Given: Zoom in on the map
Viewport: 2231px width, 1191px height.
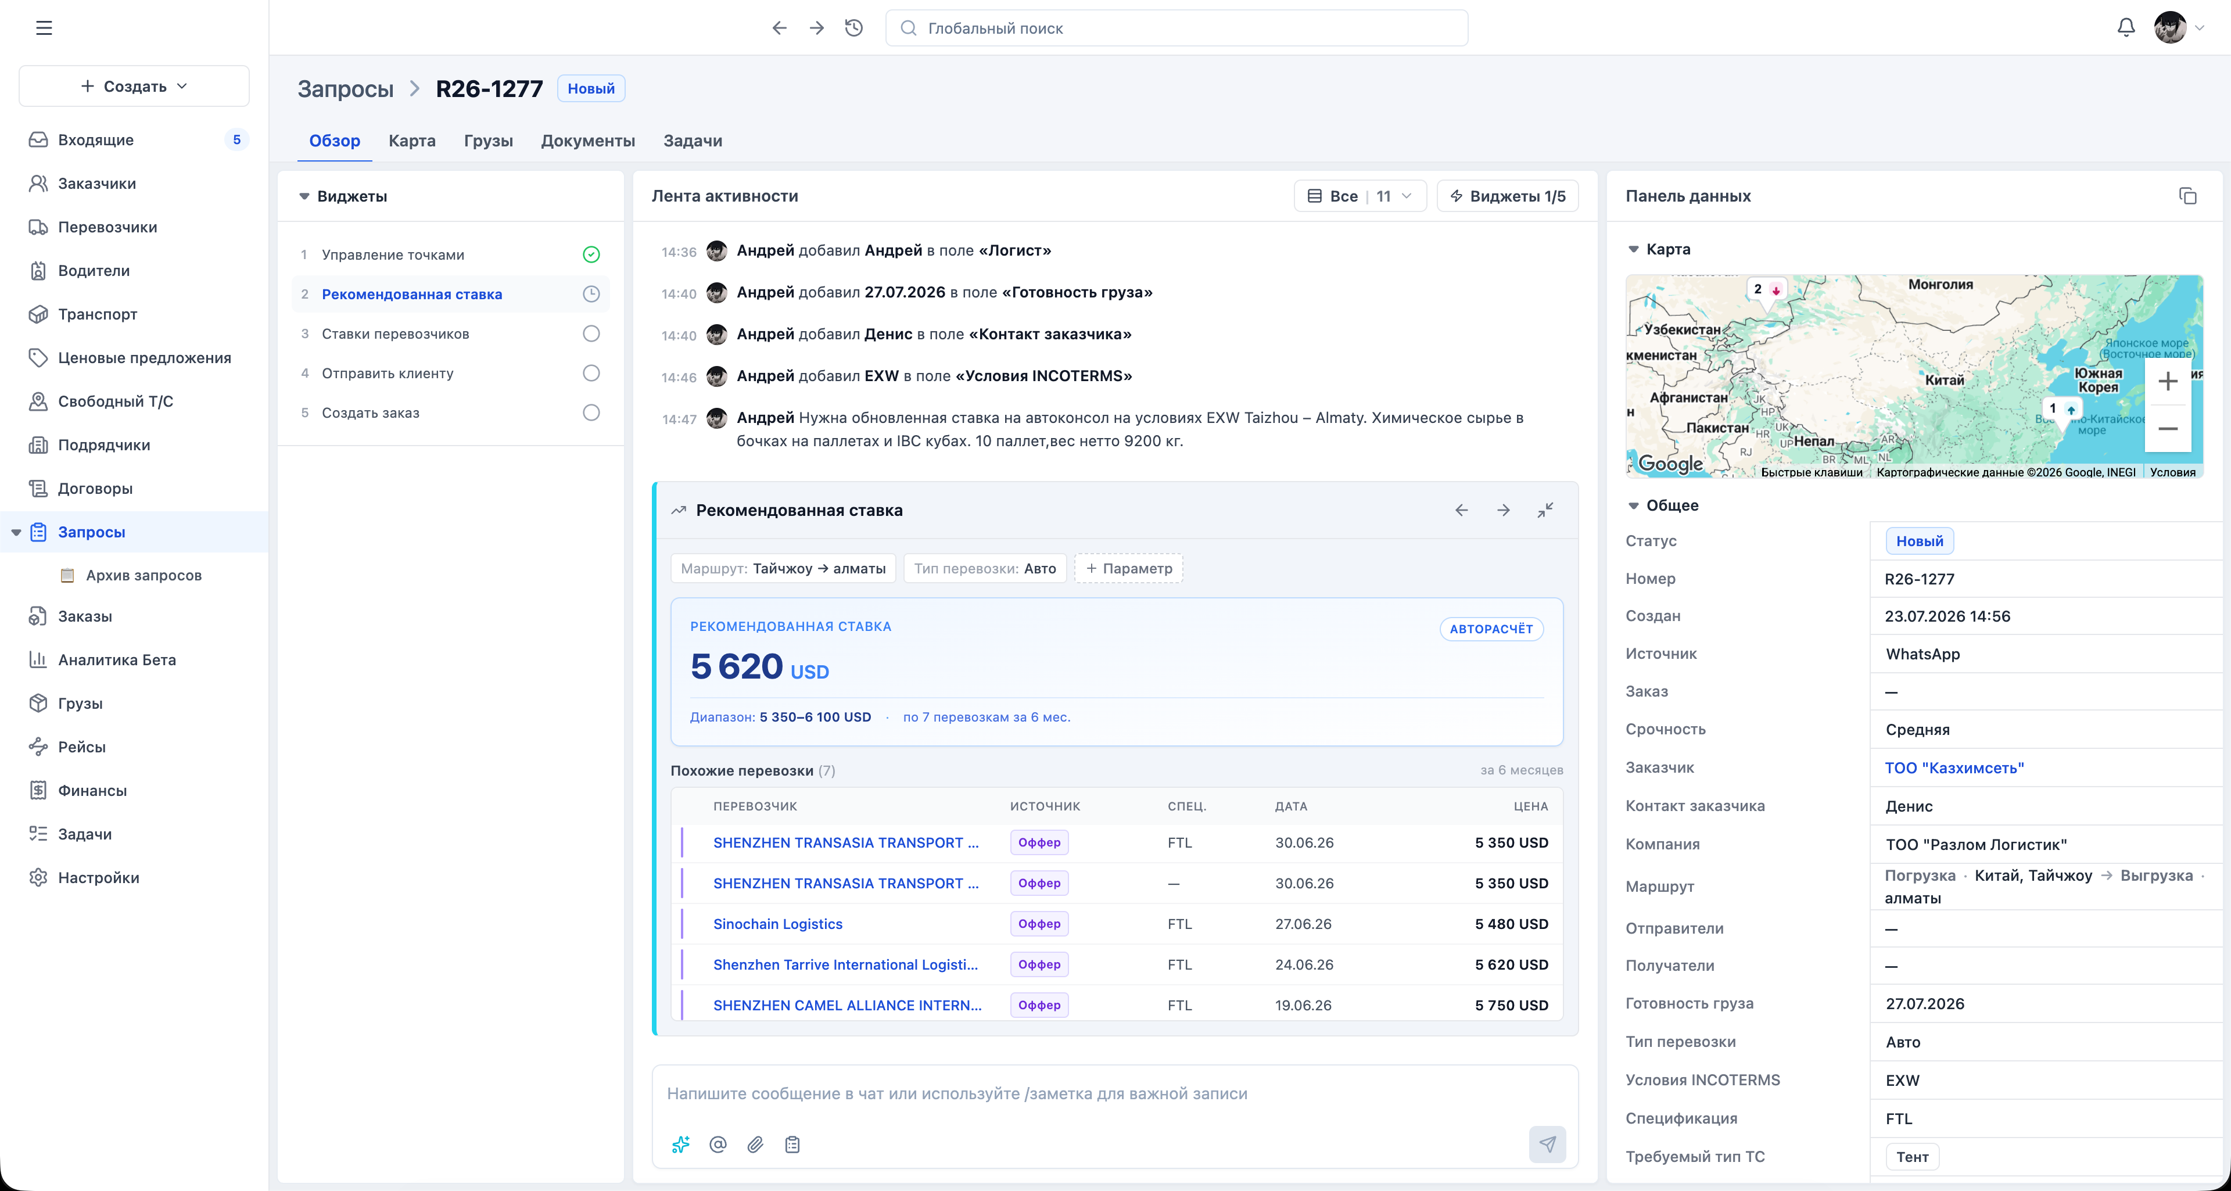Looking at the screenshot, I should (x=2168, y=381).
